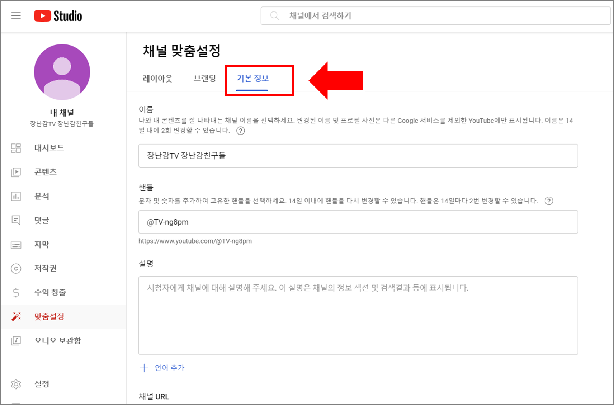614x405 pixels.
Task: Click the 내 채널 label
Action: [62, 113]
